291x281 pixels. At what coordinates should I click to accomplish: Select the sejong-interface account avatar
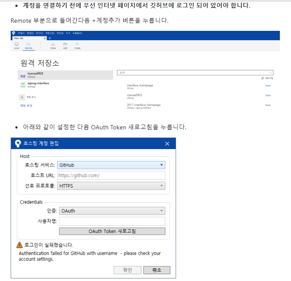23,85
